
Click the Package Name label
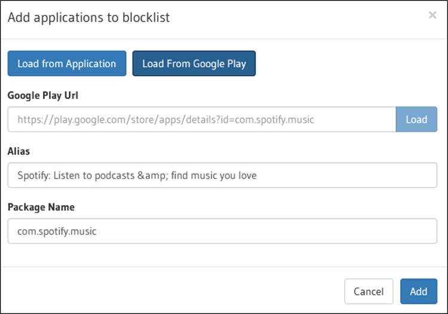pyautogui.click(x=41, y=207)
